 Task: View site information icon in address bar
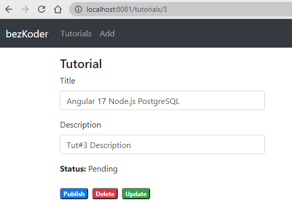click(78, 9)
